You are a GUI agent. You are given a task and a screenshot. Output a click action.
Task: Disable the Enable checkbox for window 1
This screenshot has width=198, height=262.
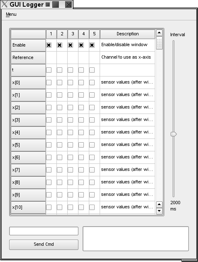(x=49, y=45)
